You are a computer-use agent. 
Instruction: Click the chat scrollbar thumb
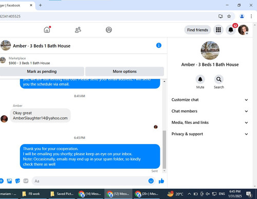pos(164,149)
